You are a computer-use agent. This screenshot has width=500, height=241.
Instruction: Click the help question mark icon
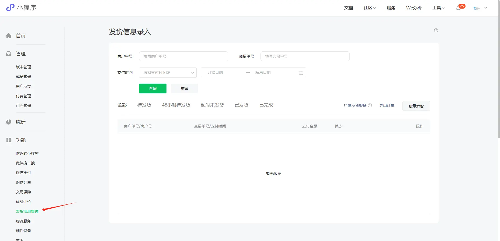[436, 30]
